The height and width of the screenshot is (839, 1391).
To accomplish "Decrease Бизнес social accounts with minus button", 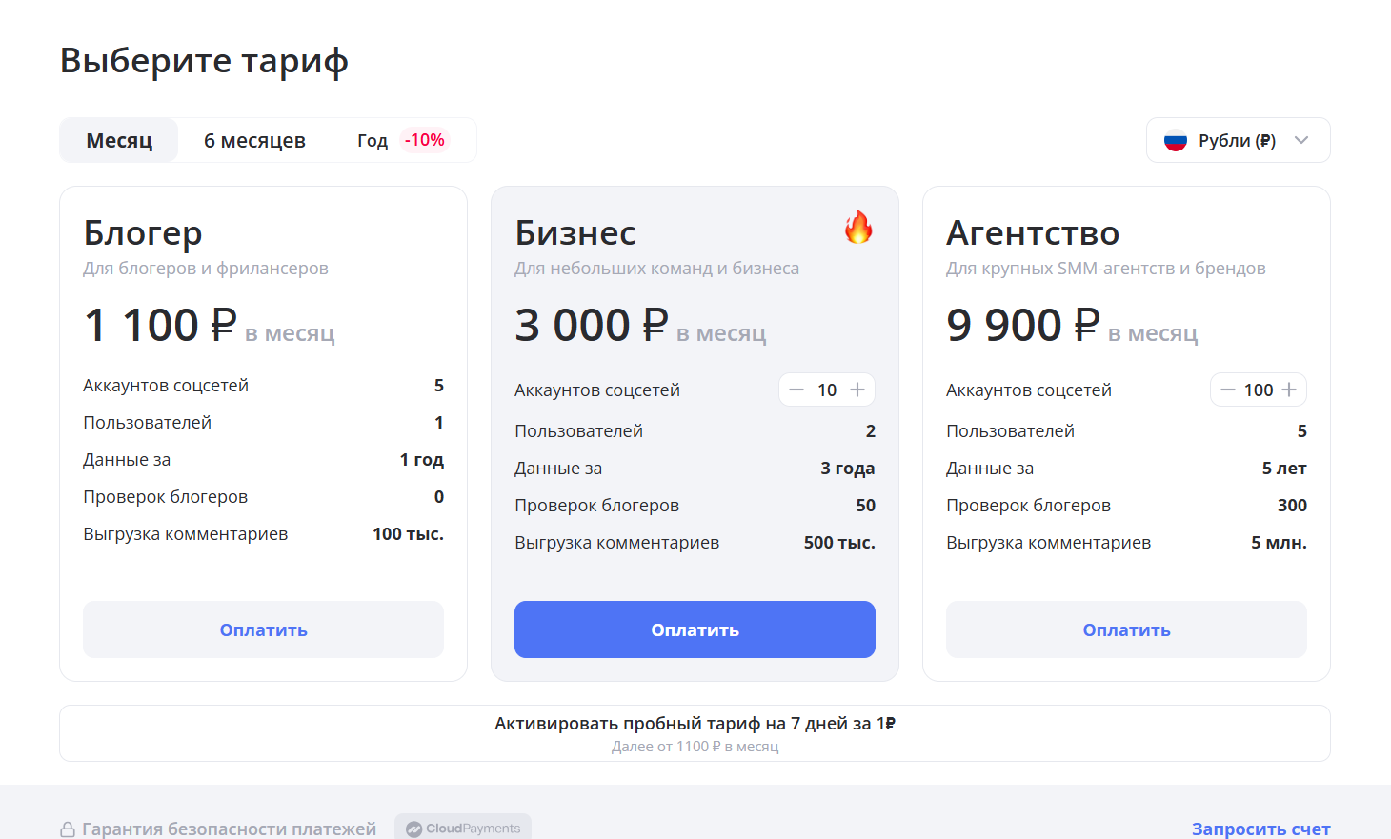I will 797,390.
